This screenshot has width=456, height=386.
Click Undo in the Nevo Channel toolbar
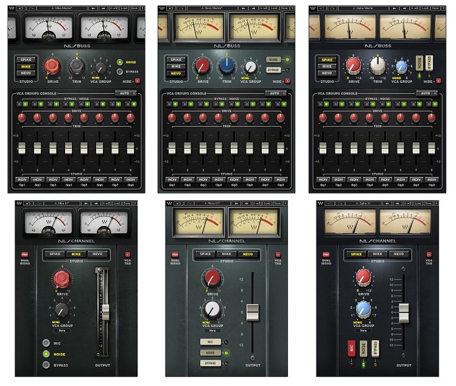179,204
